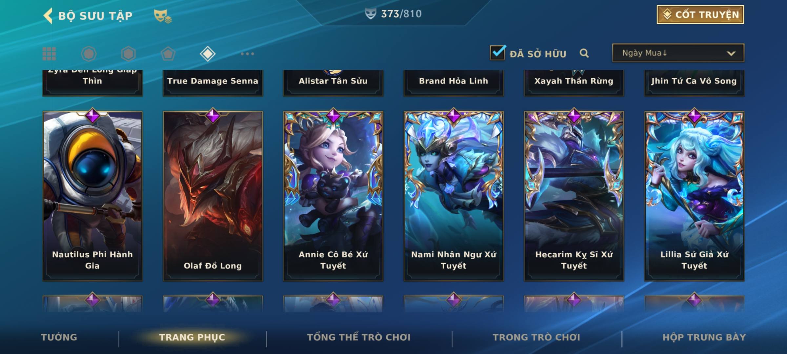Open the Olaf Đồ Long skin card
The width and height of the screenshot is (787, 354).
tap(213, 196)
